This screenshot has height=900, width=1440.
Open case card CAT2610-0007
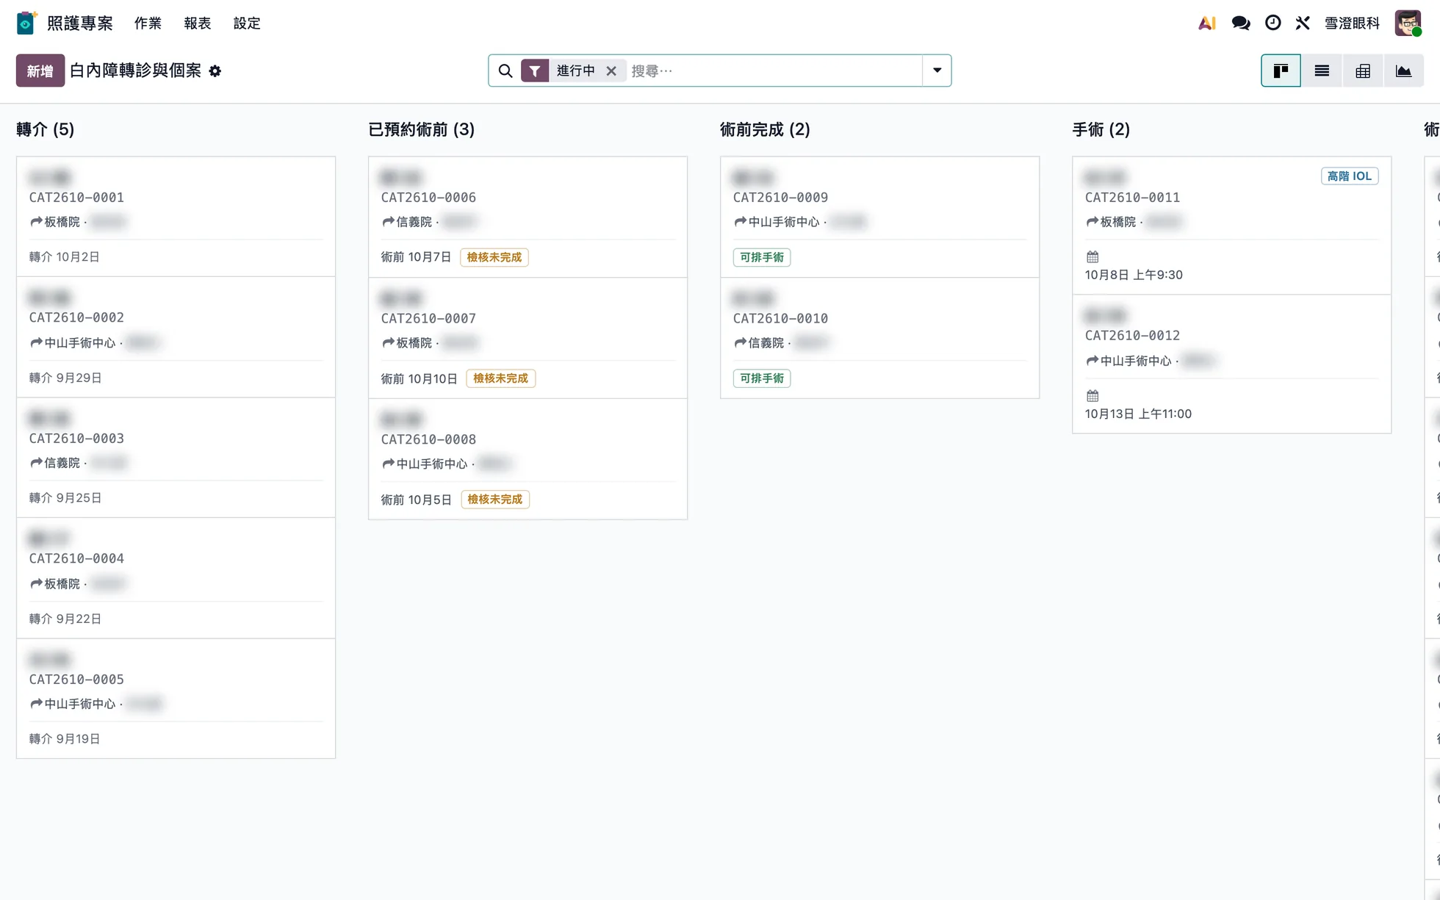528,338
